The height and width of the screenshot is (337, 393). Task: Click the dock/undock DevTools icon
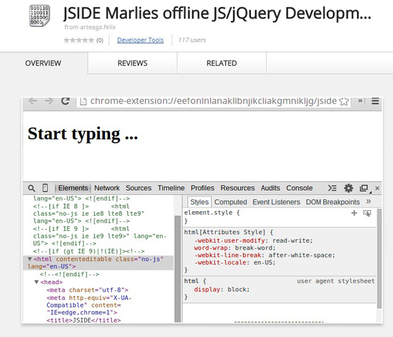tap(363, 188)
